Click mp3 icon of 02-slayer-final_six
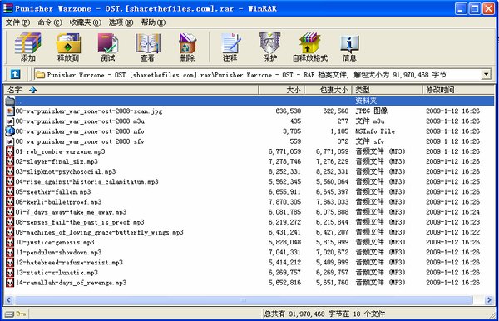The height and width of the screenshot is (321, 499). pyautogui.click(x=10, y=161)
